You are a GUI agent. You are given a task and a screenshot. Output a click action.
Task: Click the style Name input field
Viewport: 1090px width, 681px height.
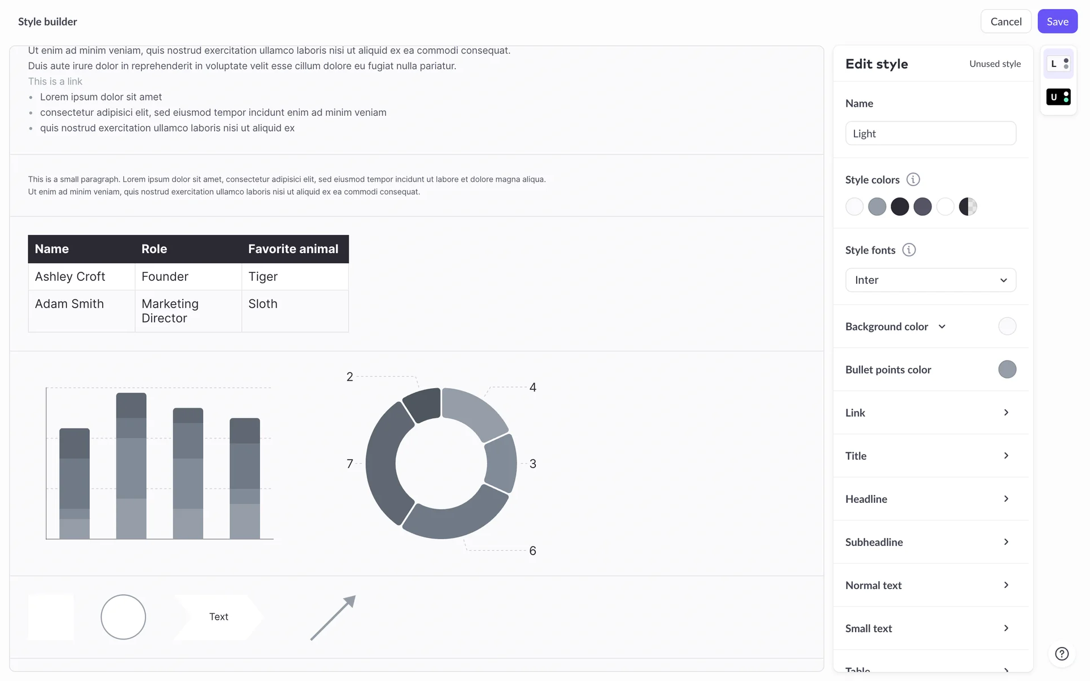tap(930, 133)
